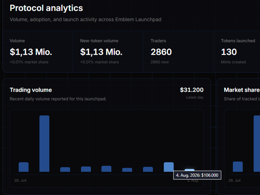Click the 'Market share' card title
Image resolution: width=260 pixels, height=195 pixels.
242,90
